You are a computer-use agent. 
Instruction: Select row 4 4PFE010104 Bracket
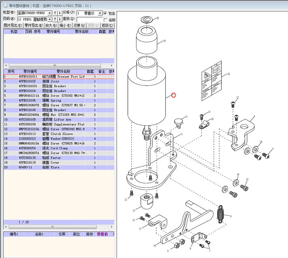click(59, 91)
